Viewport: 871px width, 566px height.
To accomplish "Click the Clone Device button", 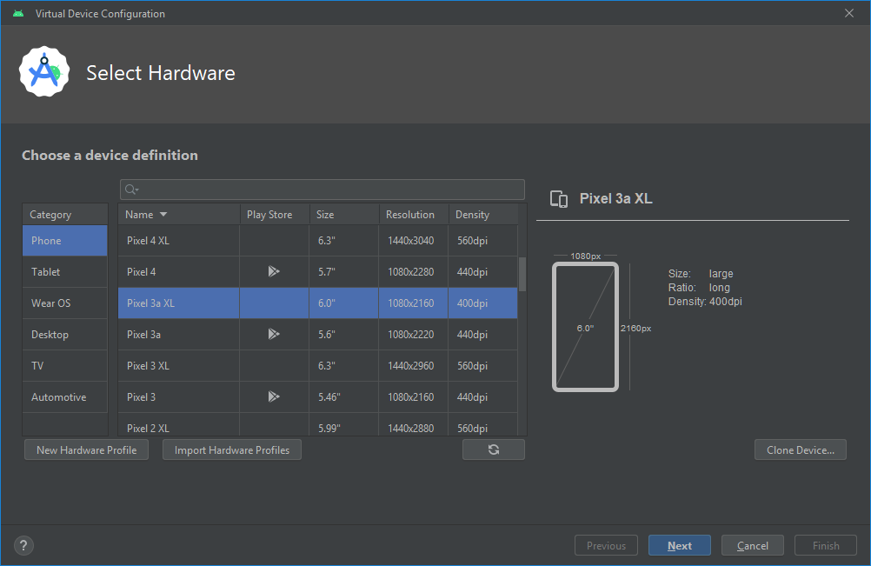I will point(801,449).
